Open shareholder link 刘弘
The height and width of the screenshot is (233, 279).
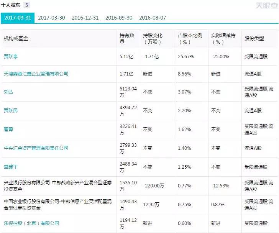(x=8, y=92)
